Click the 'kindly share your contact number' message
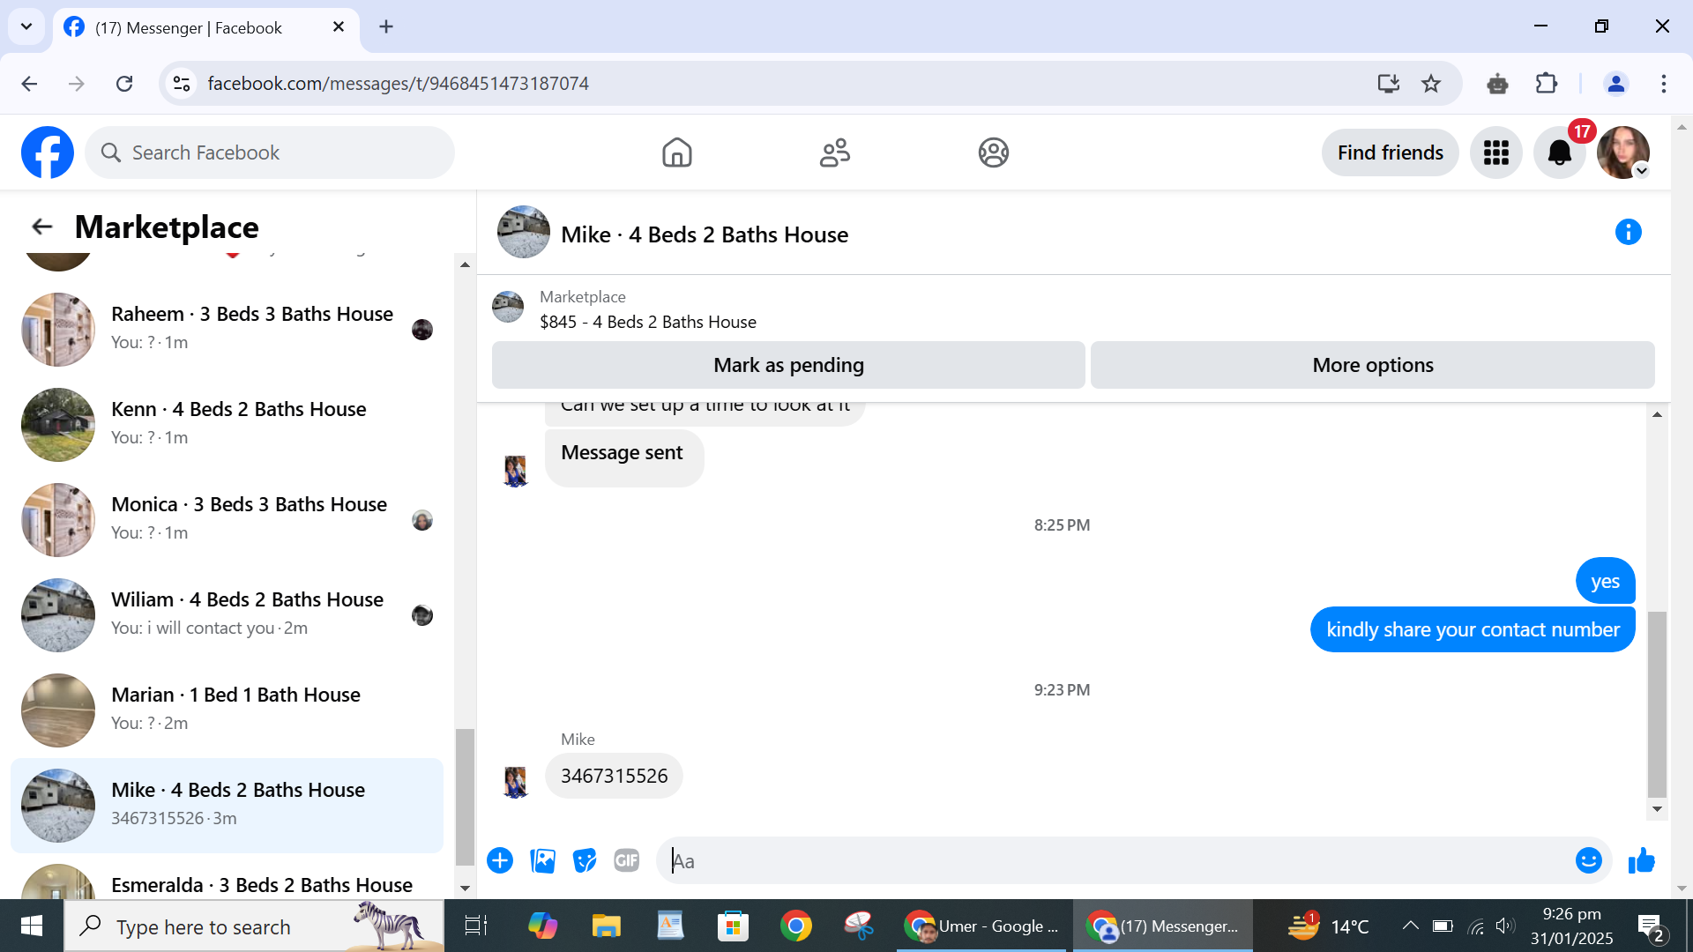Image resolution: width=1693 pixels, height=952 pixels. tap(1473, 629)
